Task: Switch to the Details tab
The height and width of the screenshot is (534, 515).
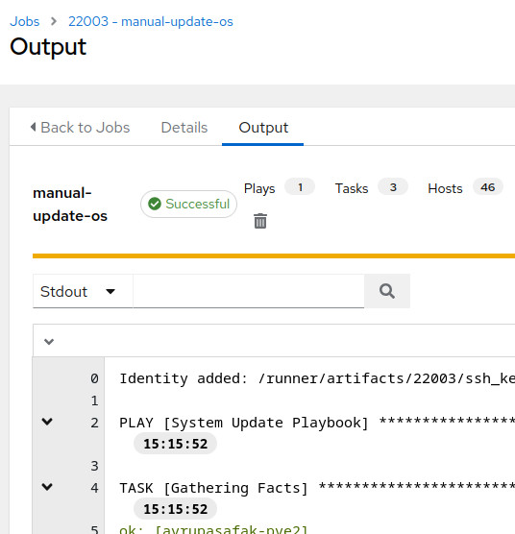Action: tap(184, 128)
